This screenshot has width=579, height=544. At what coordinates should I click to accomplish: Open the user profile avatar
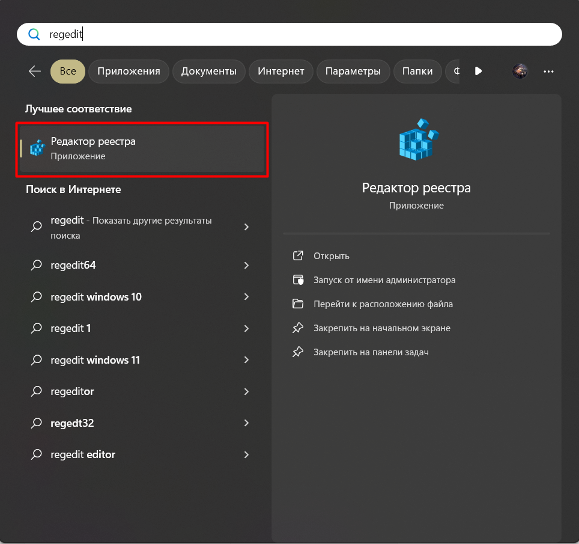[x=520, y=71]
